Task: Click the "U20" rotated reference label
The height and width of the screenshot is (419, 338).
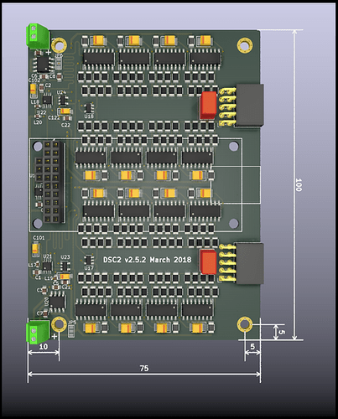Action: click(47, 302)
